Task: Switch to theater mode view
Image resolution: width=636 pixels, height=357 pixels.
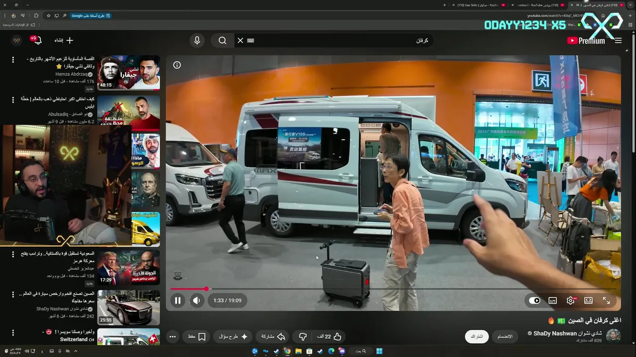Action: point(588,300)
